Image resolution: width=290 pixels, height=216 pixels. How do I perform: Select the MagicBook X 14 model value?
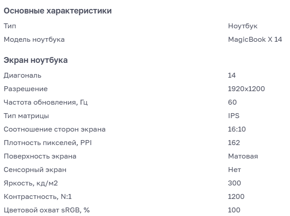[x=255, y=40]
